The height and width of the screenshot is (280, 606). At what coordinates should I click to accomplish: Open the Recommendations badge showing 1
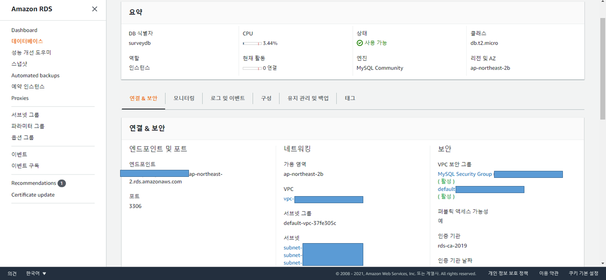62,183
